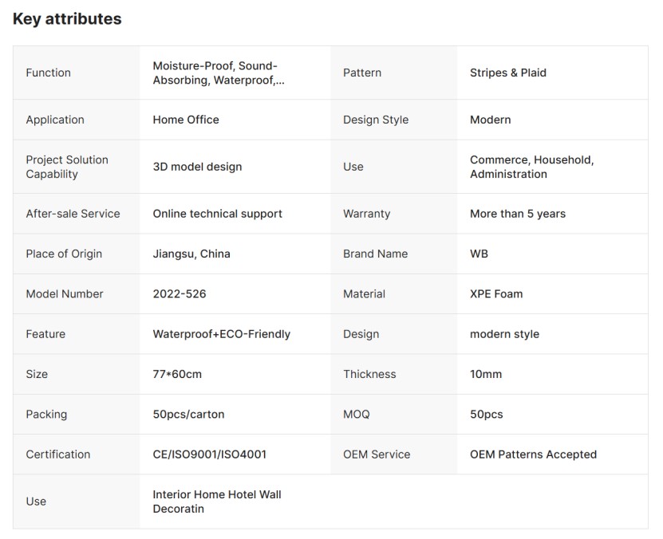Click the "Home Office" application value
Image resolution: width=663 pixels, height=539 pixels.
point(185,120)
